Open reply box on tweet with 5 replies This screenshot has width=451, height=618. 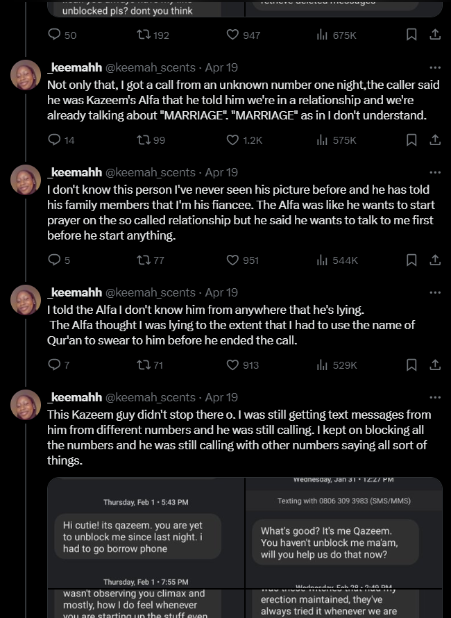pos(54,260)
